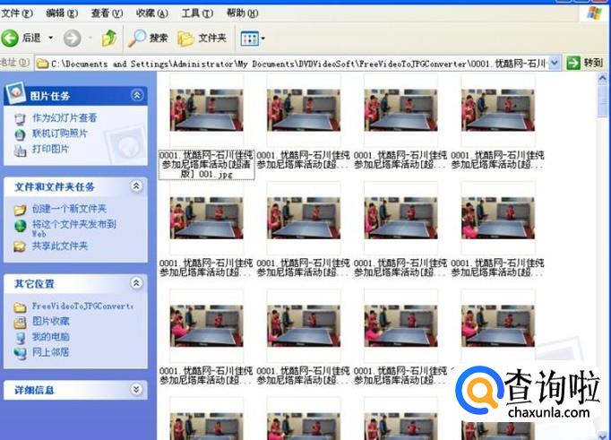The image size is (611, 440).
Task: Click the 图片任务 panel header icon
Action: [x=15, y=93]
